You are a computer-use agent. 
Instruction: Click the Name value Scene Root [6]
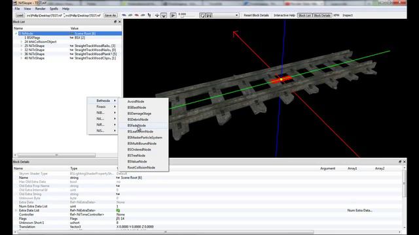pos(132,178)
